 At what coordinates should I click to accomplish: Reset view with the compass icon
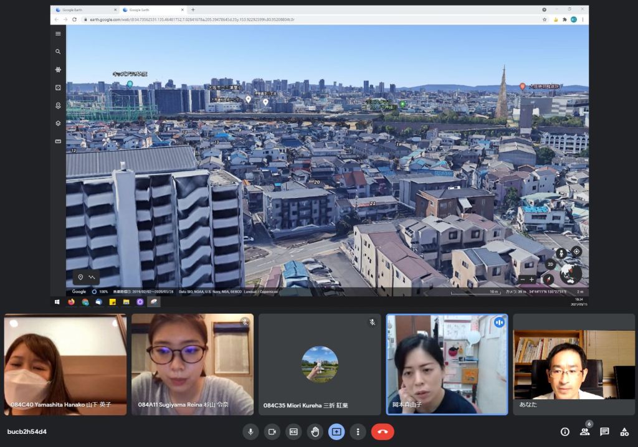click(549, 280)
